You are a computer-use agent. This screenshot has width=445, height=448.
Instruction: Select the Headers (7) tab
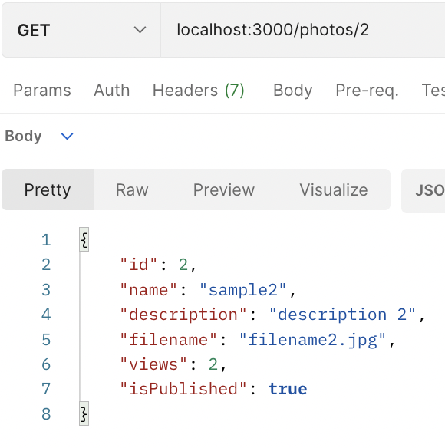(199, 91)
